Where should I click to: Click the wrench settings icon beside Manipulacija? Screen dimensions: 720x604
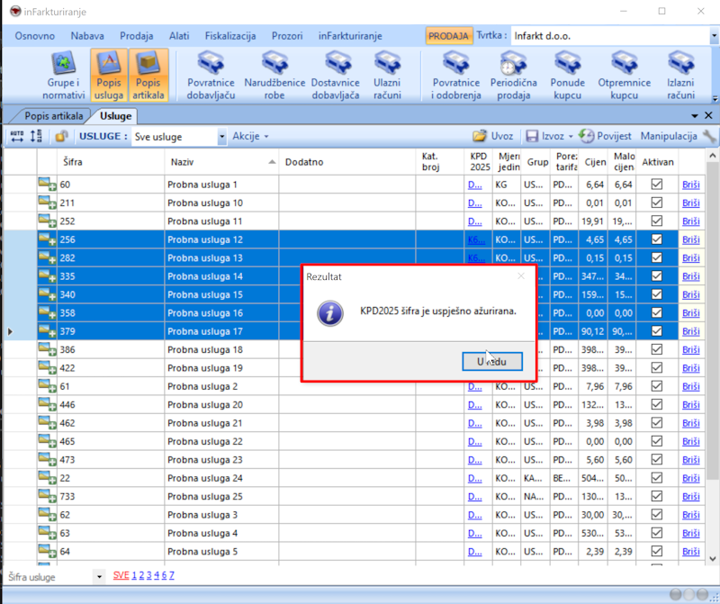click(709, 136)
